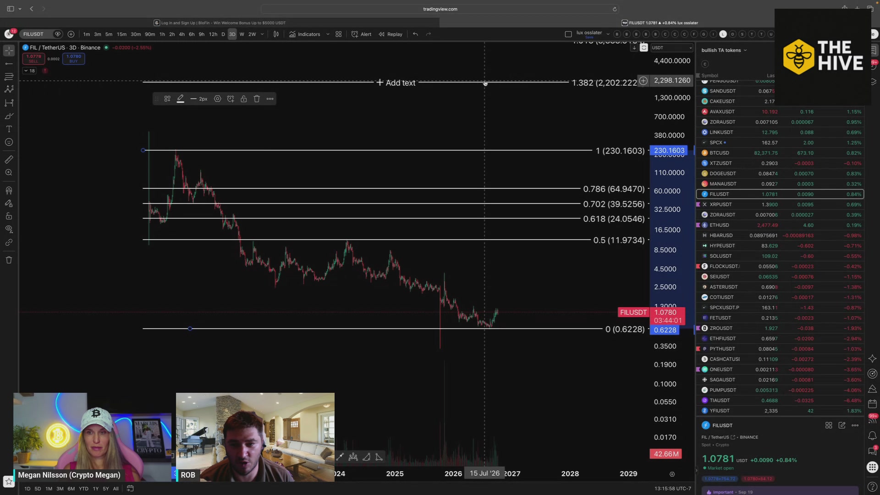Select the crosshair cursor tool
This screenshot has height=495, width=880.
click(x=9, y=50)
